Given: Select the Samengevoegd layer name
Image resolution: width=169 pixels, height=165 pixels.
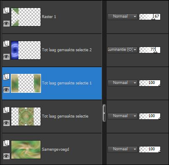Looking at the screenshot, I should click(x=56, y=149).
